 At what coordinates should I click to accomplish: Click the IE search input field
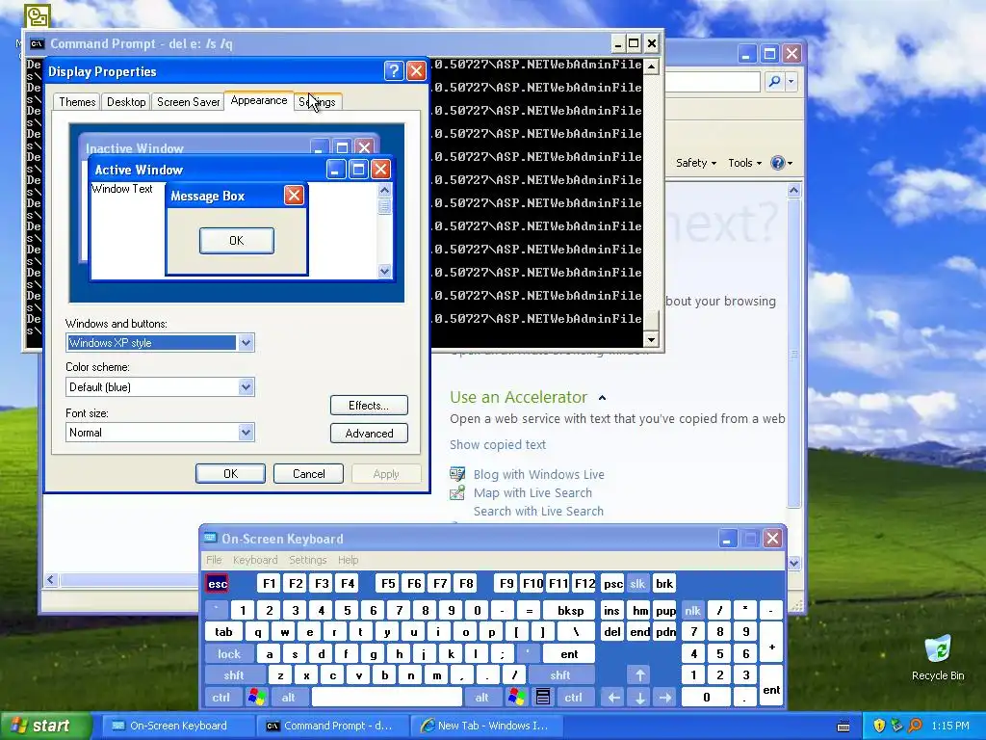point(713,81)
